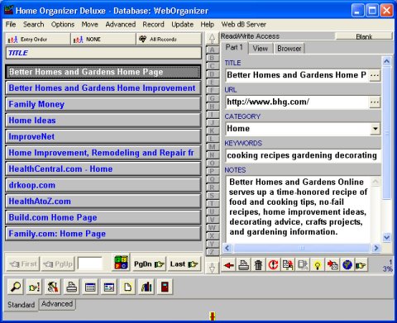Click the red left arrow icon
Image resolution: width=397 pixels, height=323 pixels.
[x=229, y=265]
